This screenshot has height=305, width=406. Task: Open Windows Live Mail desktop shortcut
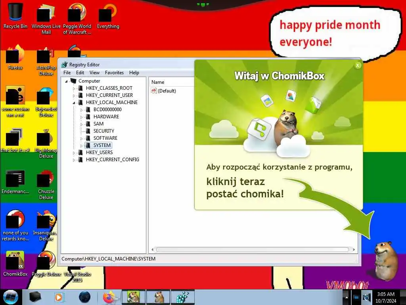tap(46, 18)
